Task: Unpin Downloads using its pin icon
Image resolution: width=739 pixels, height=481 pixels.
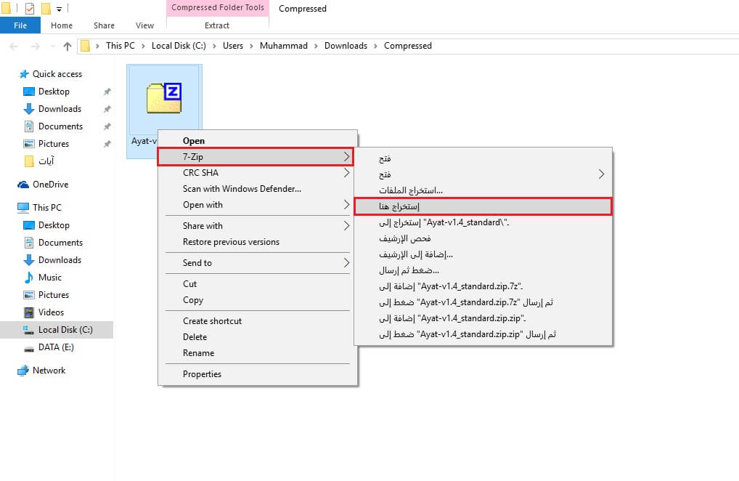Action: point(107,109)
